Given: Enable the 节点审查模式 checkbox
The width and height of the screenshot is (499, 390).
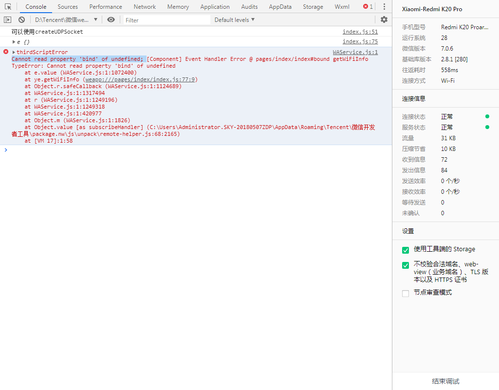Looking at the screenshot, I should (x=406, y=293).
